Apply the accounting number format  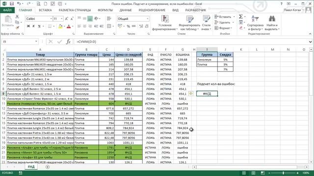[x=120, y=26]
